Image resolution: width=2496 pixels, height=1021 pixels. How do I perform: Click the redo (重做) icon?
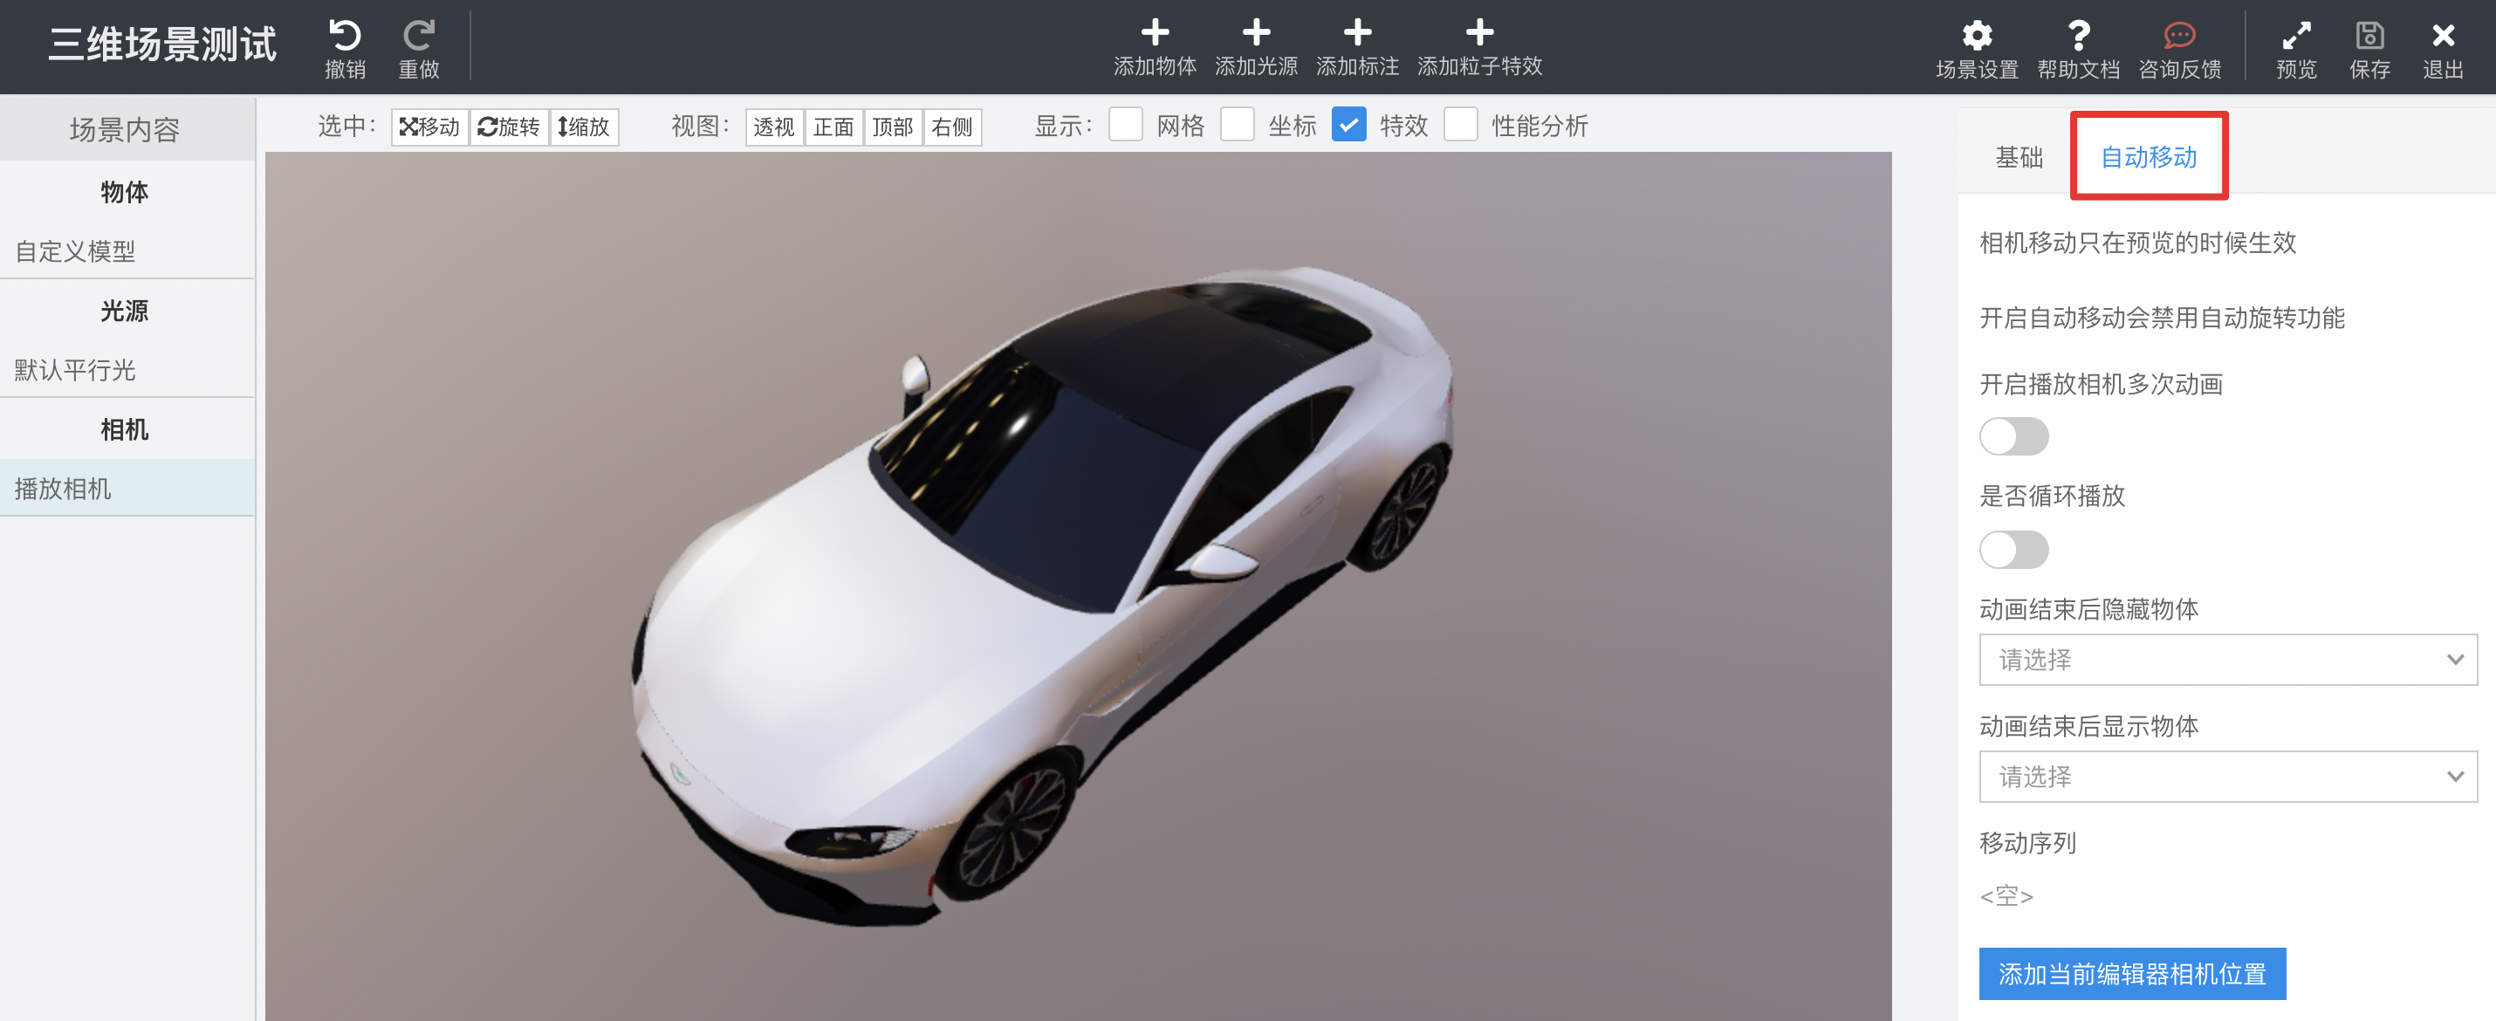(419, 36)
